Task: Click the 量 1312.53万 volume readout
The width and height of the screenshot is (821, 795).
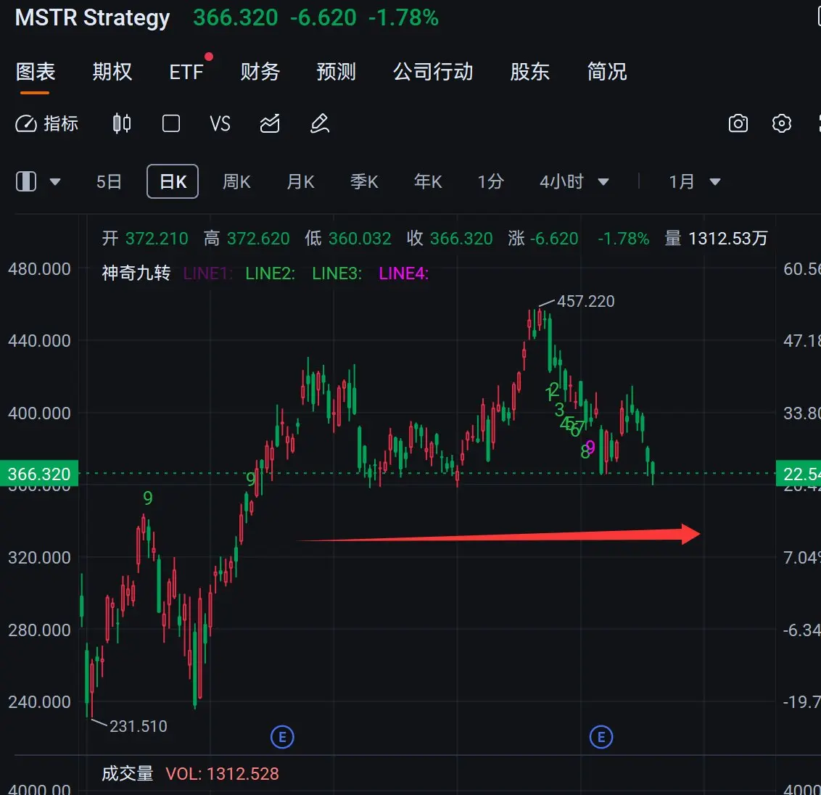Action: pos(717,239)
